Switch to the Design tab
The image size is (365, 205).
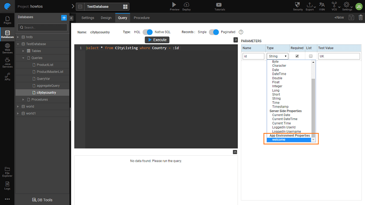pyautogui.click(x=106, y=18)
